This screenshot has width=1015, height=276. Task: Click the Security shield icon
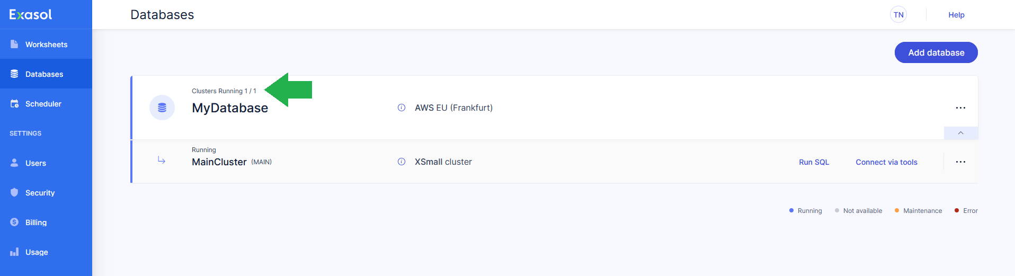tap(14, 193)
